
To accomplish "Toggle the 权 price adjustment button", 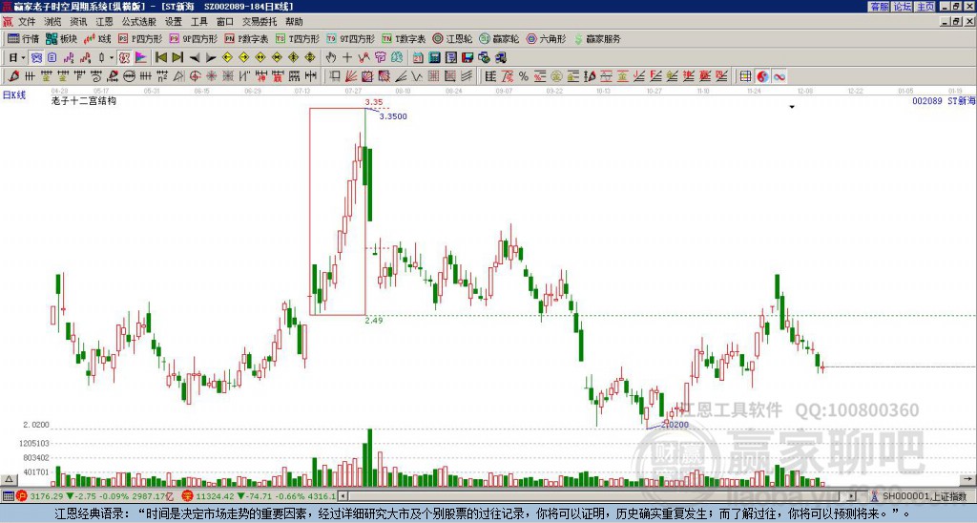I will (x=124, y=58).
